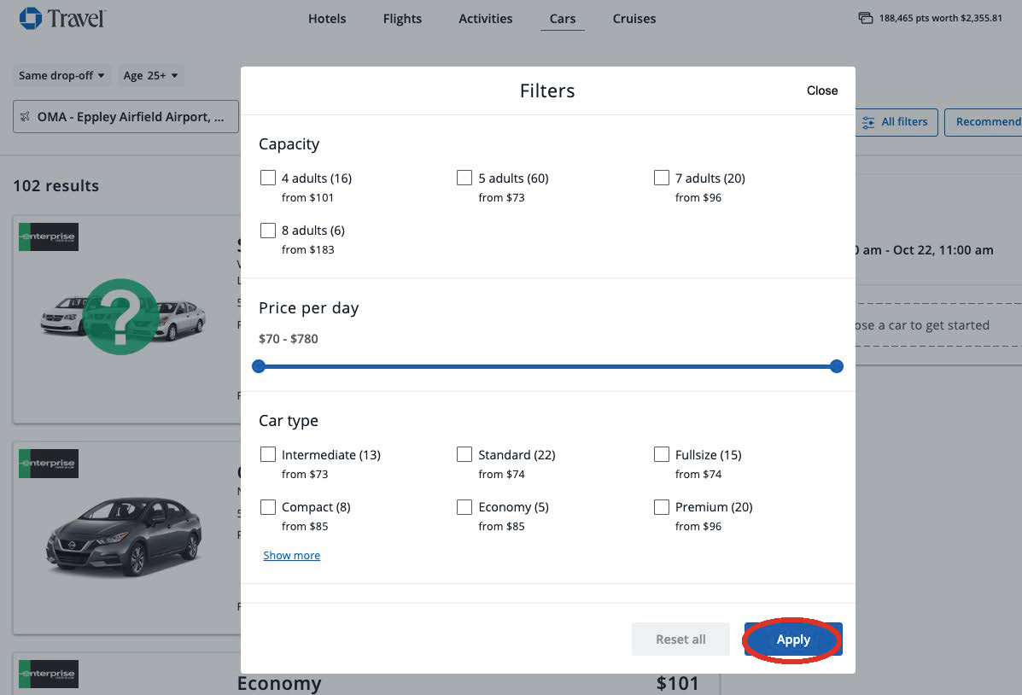1022x695 pixels.
Task: Click the minimum price slider handle
Action: pos(259,366)
